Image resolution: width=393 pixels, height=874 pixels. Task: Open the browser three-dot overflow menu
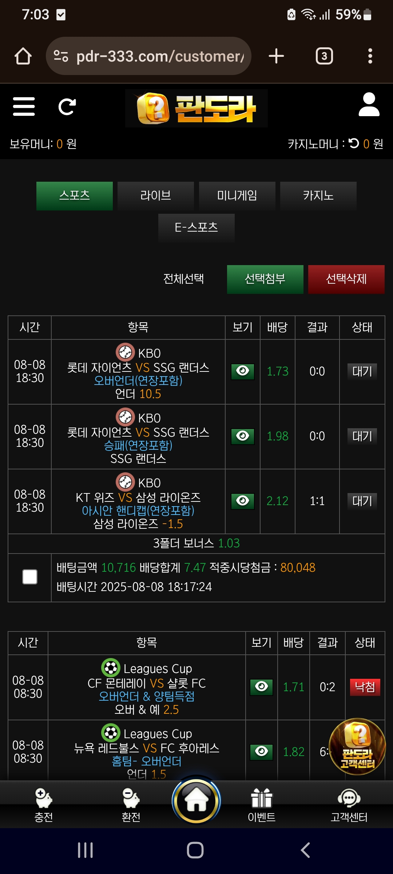tap(370, 56)
